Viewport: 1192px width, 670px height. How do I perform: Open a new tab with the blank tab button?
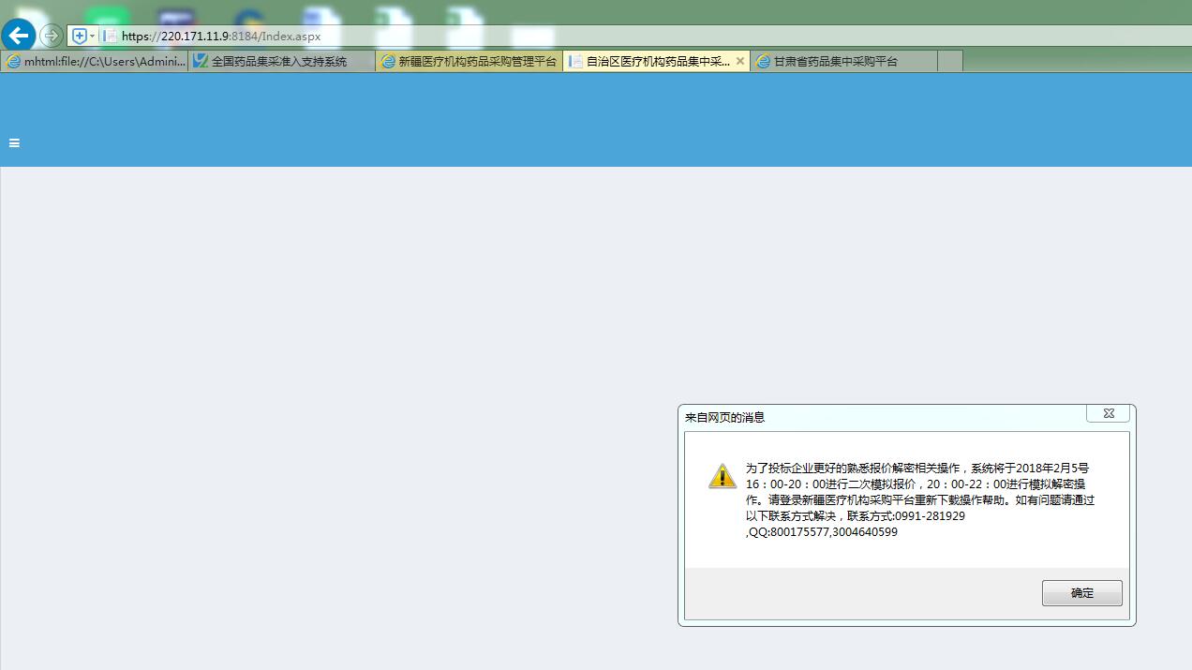949,61
